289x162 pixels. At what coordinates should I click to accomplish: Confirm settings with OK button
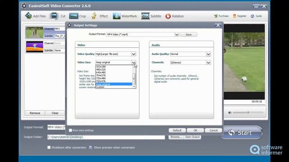click(195, 130)
